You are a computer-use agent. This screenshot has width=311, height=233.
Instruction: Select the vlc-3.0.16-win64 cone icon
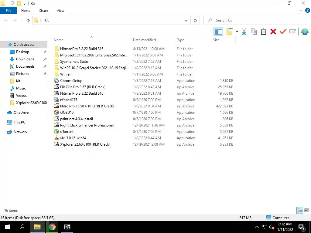click(x=56, y=138)
